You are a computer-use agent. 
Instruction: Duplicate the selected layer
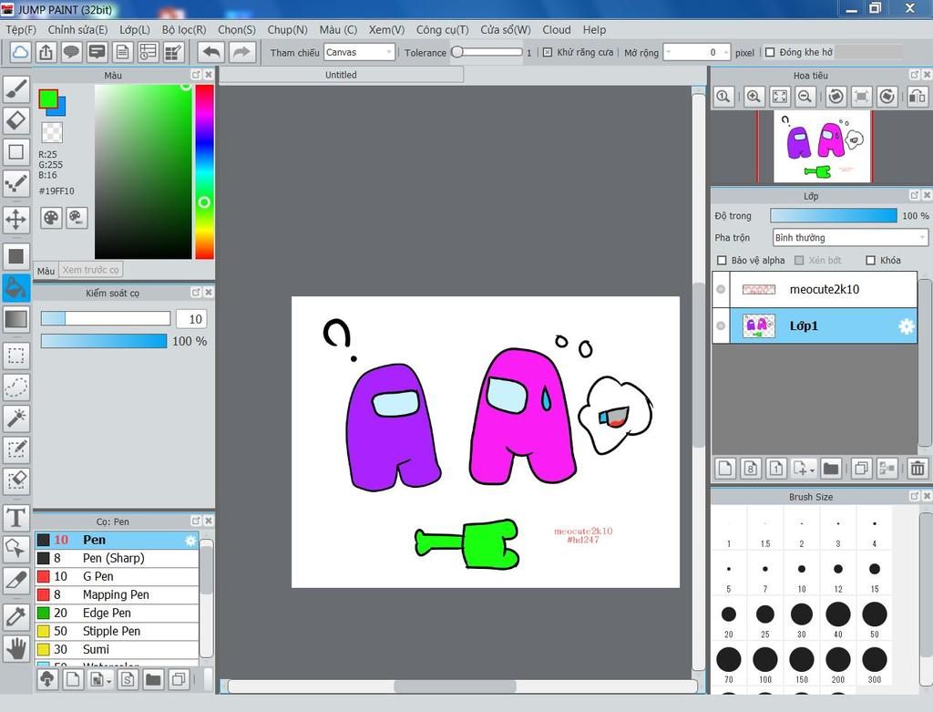(860, 469)
